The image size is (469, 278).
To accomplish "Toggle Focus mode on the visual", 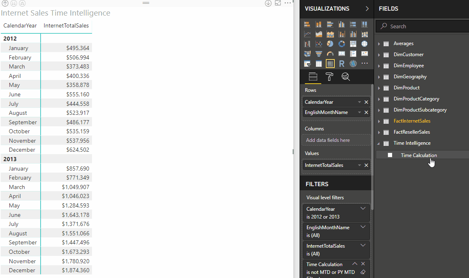I will pos(278,3).
